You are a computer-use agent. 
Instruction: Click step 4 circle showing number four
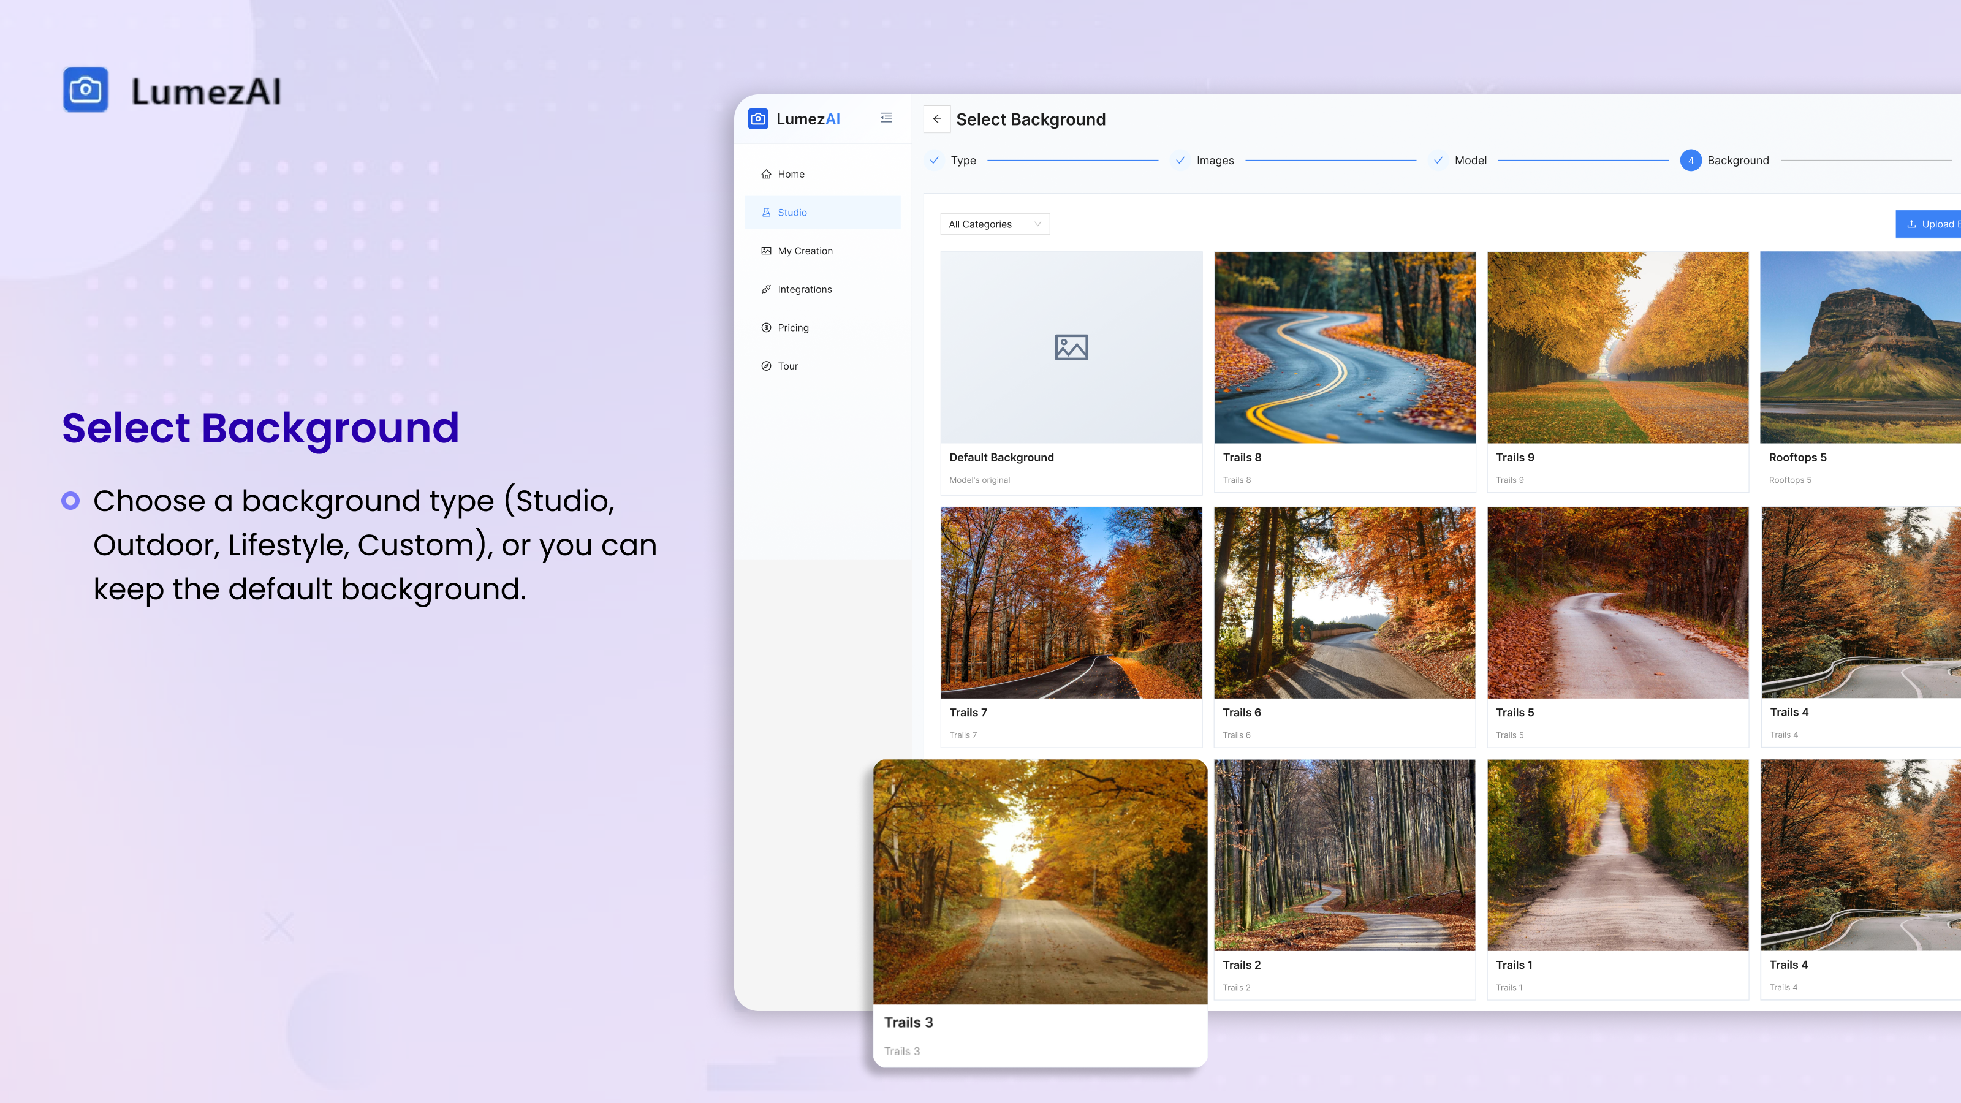click(x=1690, y=161)
